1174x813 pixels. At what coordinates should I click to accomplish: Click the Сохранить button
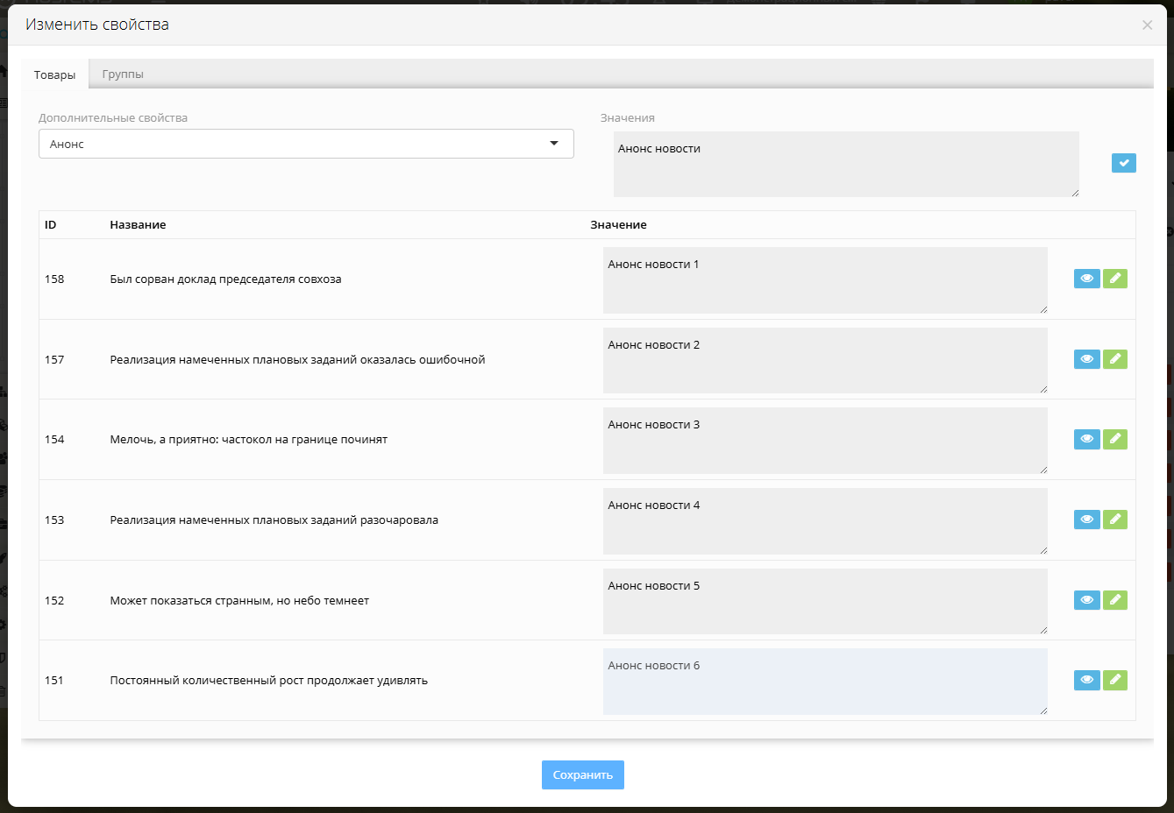(582, 774)
